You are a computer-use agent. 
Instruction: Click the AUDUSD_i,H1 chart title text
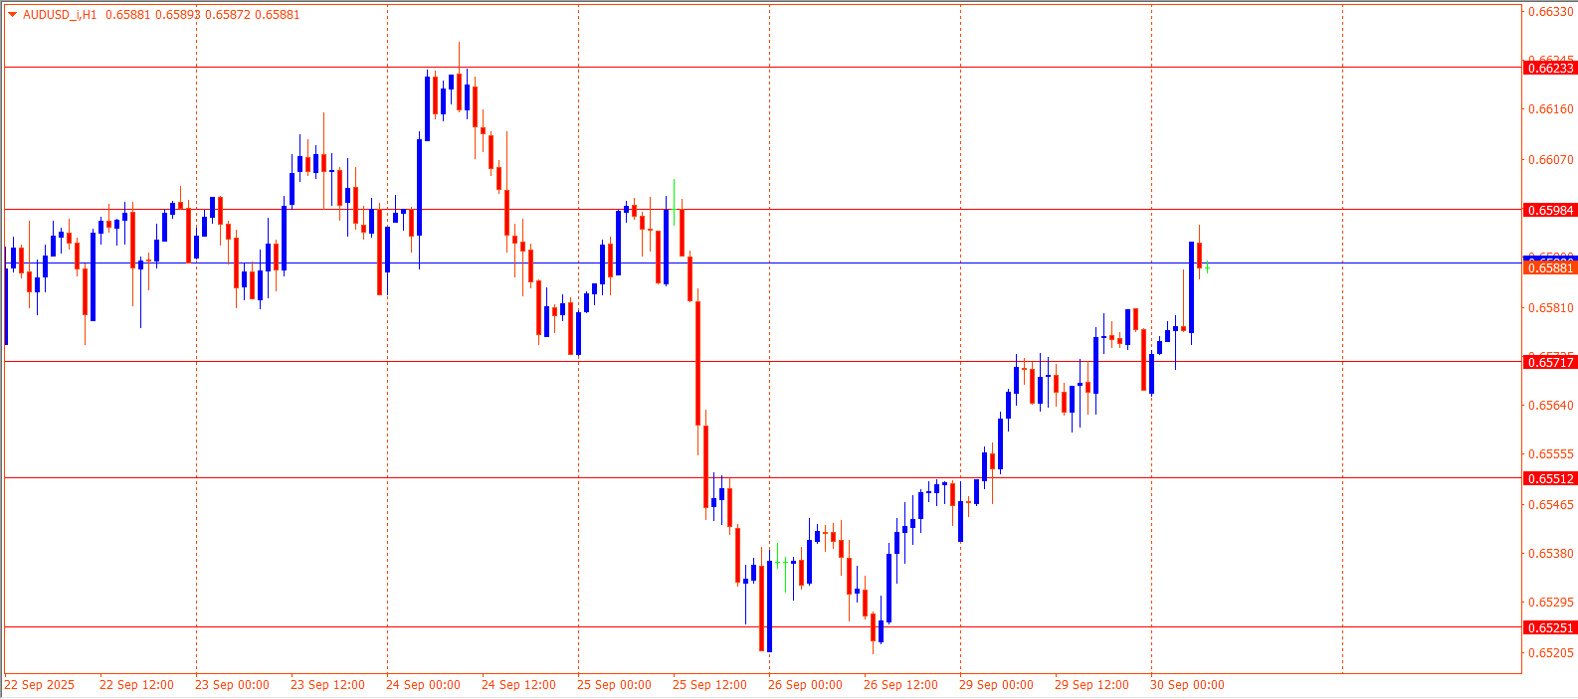click(60, 15)
